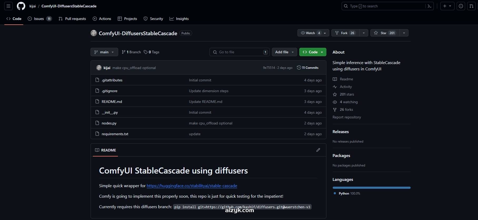The width and height of the screenshot is (478, 220).
Task: Open the Update dimension steps commit message
Action: pyautogui.click(x=209, y=91)
